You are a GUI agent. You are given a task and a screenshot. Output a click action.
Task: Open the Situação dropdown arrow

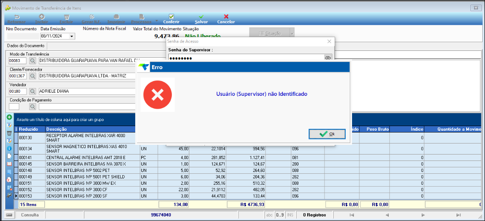point(292,33)
